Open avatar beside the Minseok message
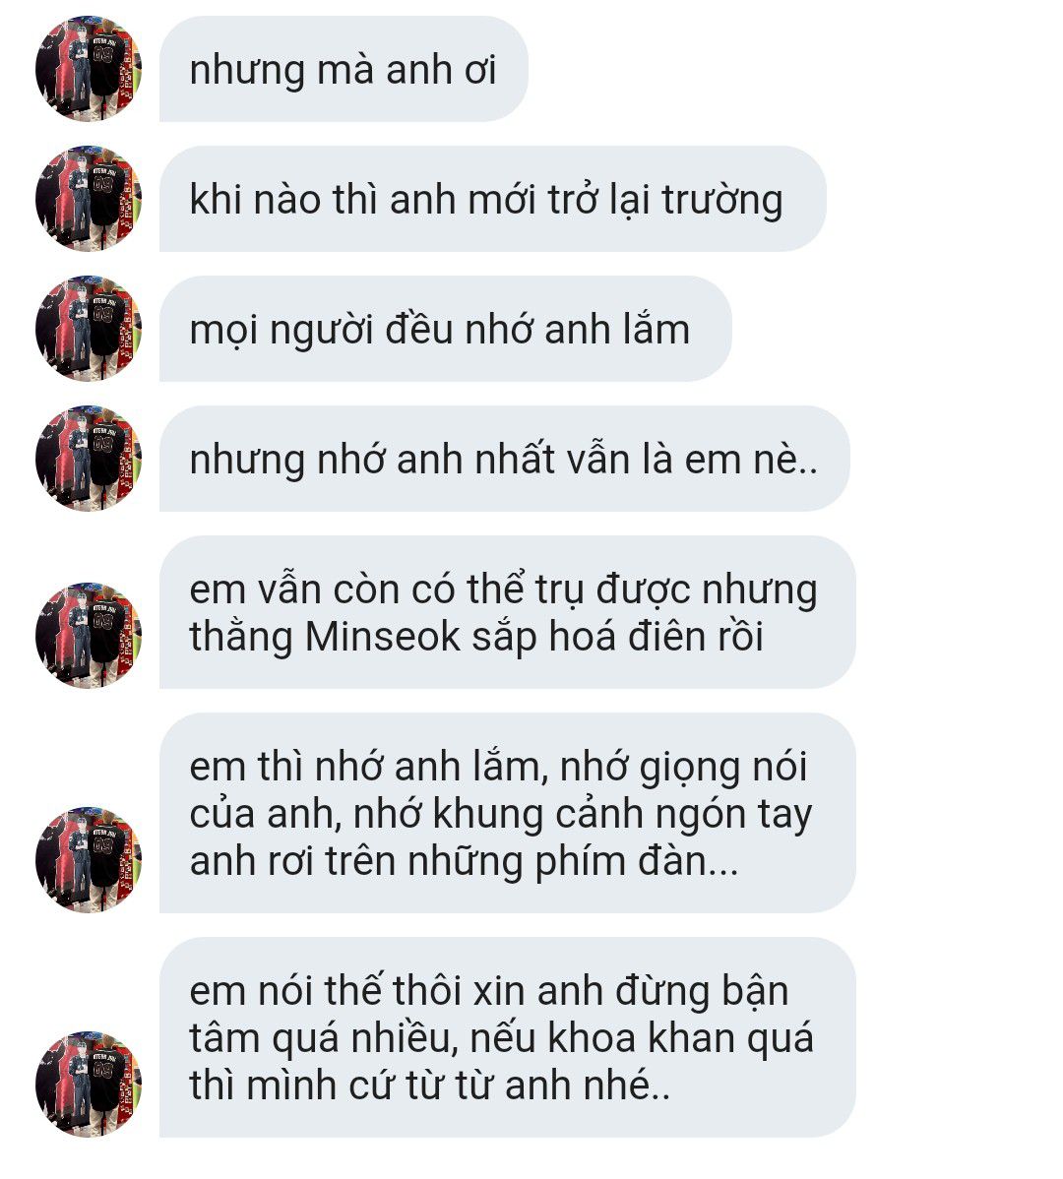 (88, 636)
